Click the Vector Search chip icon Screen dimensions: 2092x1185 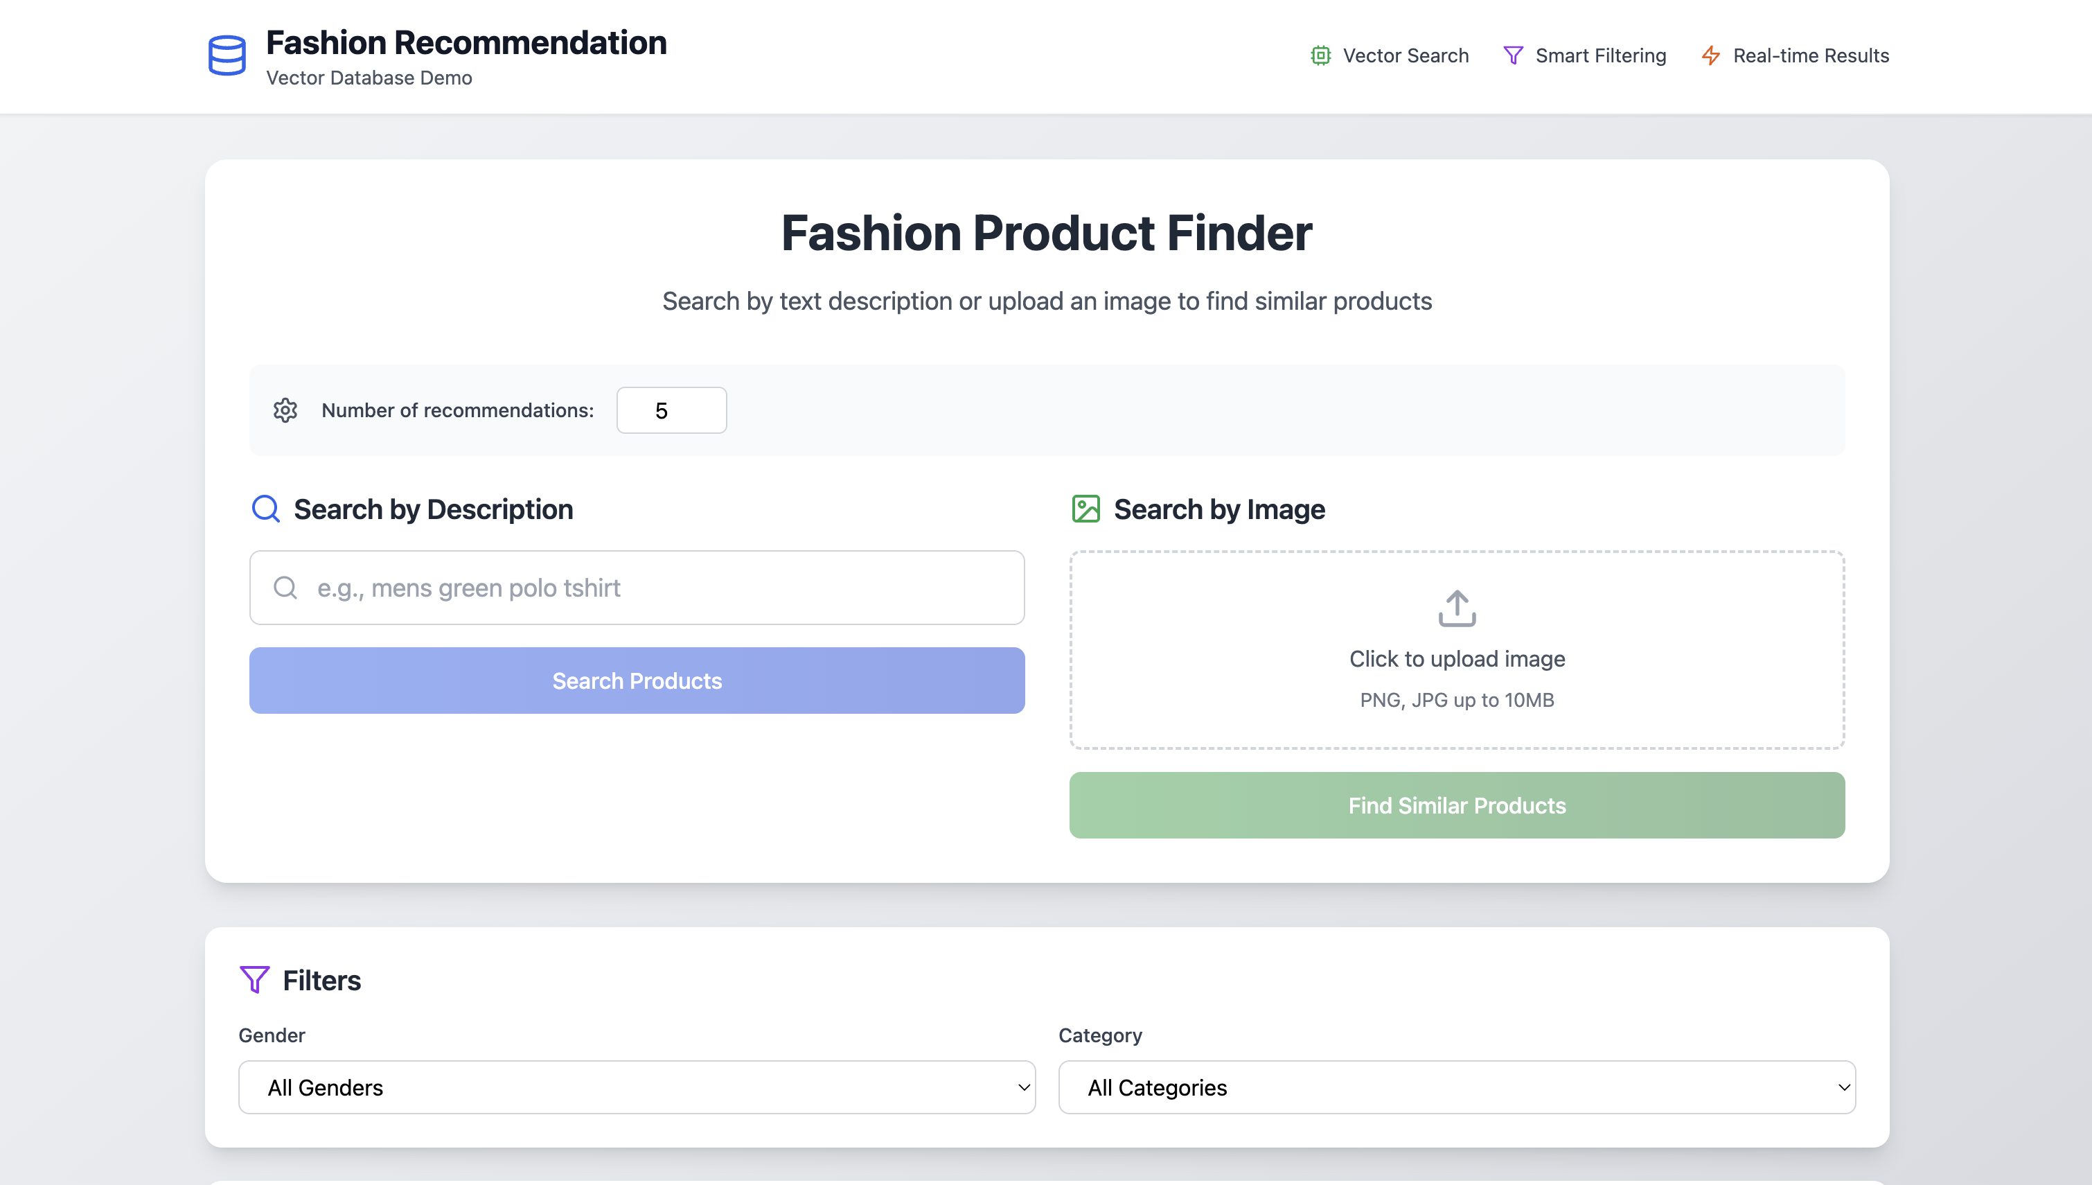[1321, 55]
